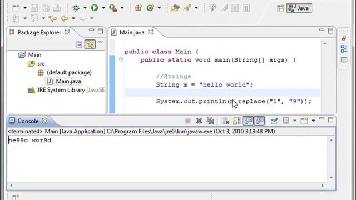This screenshot has width=356, height=200.
Task: Switch to the Package Explorer tab
Action: [x=39, y=32]
